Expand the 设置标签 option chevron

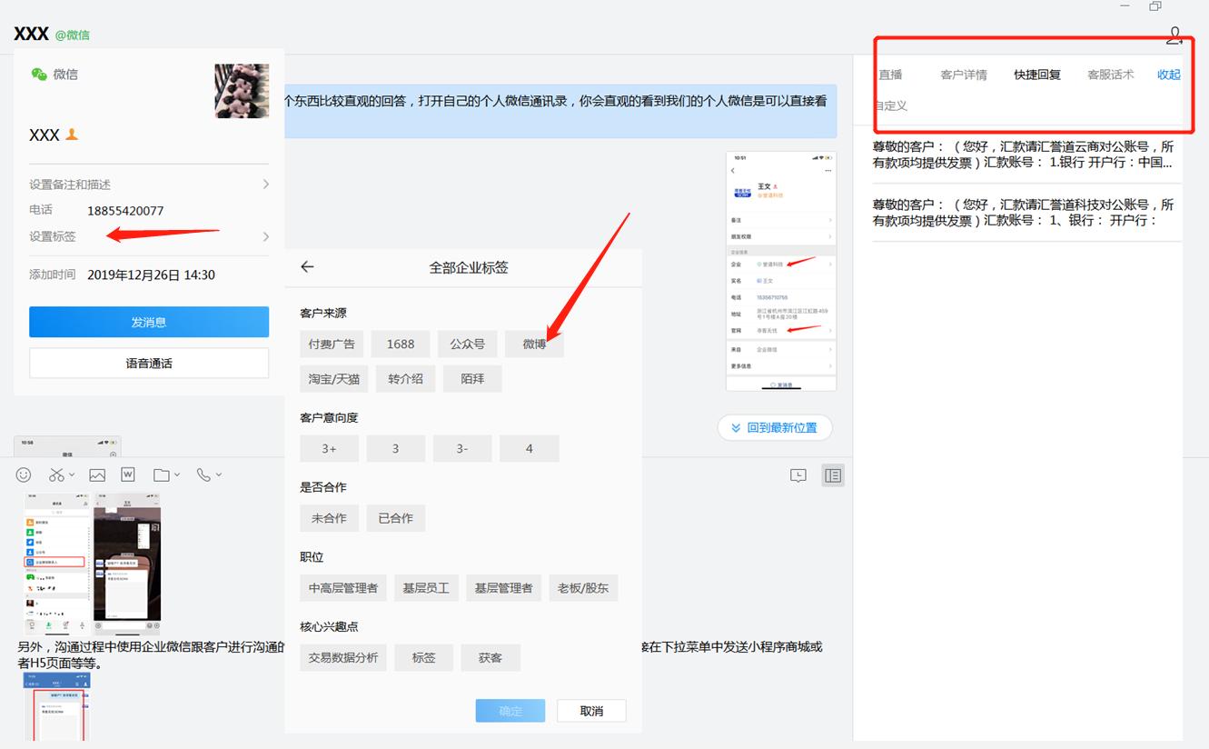tap(264, 235)
